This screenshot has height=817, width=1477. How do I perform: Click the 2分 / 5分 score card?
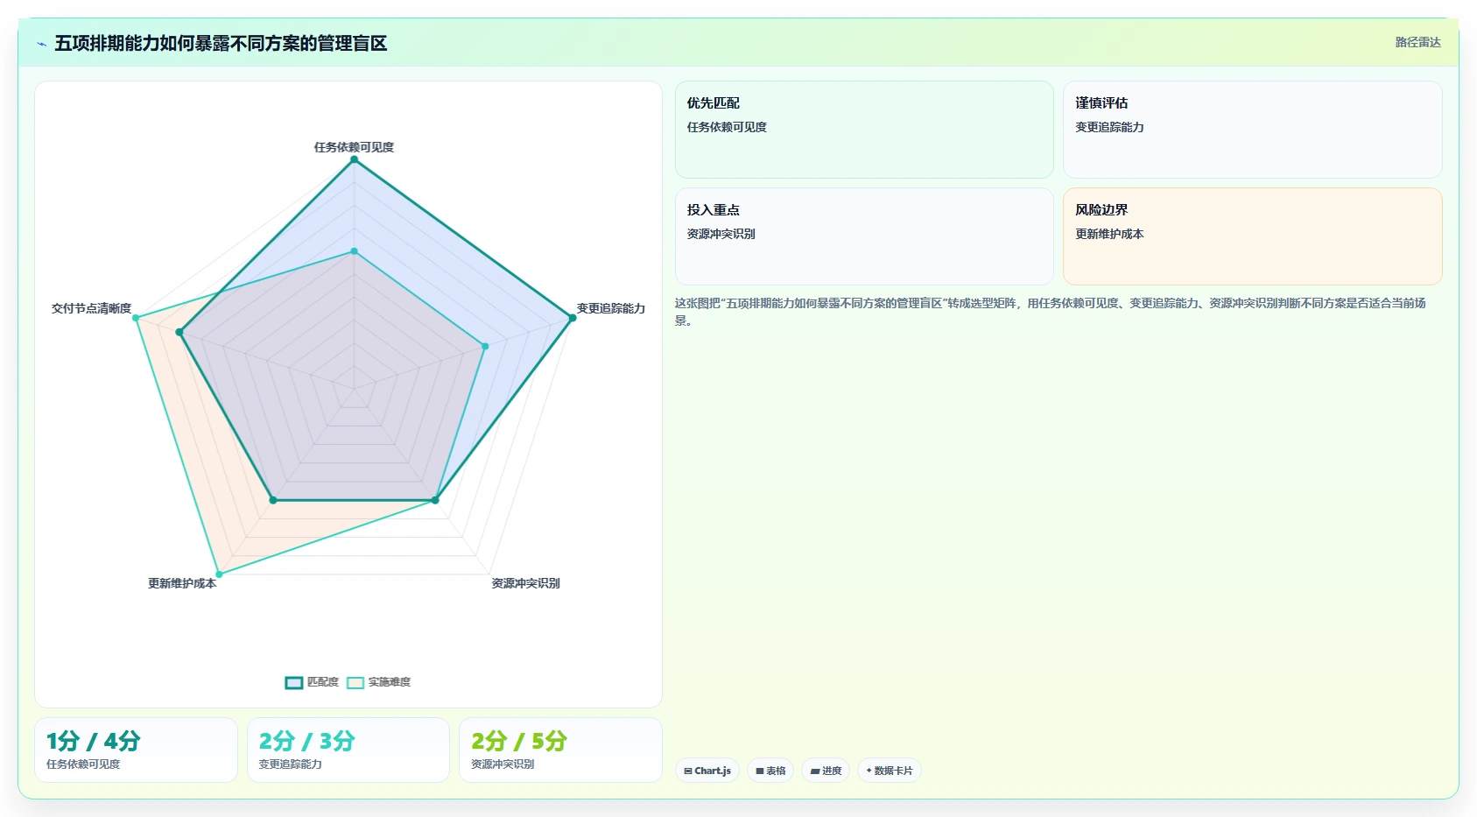[x=560, y=750]
